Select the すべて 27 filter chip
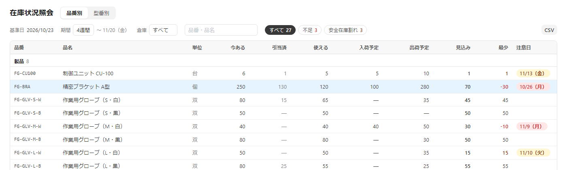This screenshot has height=170, width=567. [281, 30]
